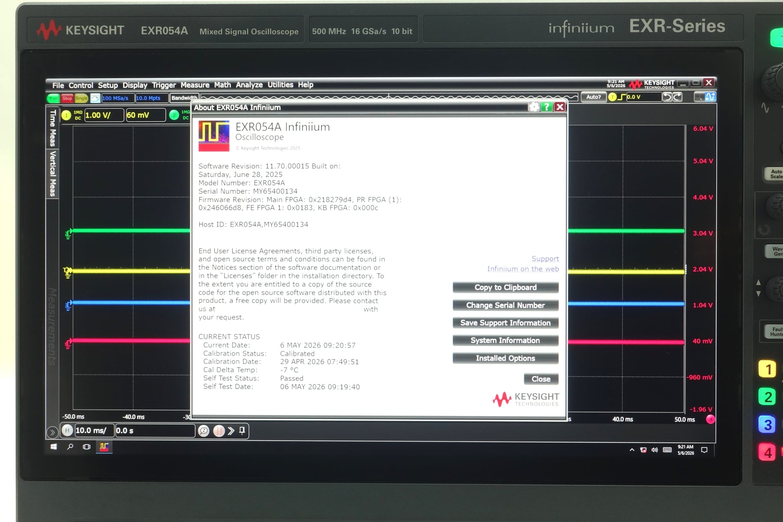This screenshot has width=783, height=522.
Task: Open the Vertical Meas side tab
Action: tap(52, 173)
